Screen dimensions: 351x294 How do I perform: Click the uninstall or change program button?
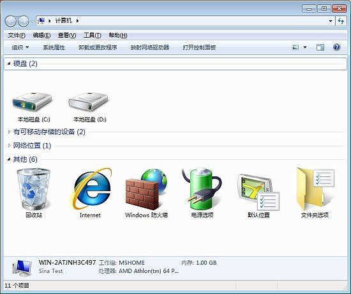tap(98, 47)
